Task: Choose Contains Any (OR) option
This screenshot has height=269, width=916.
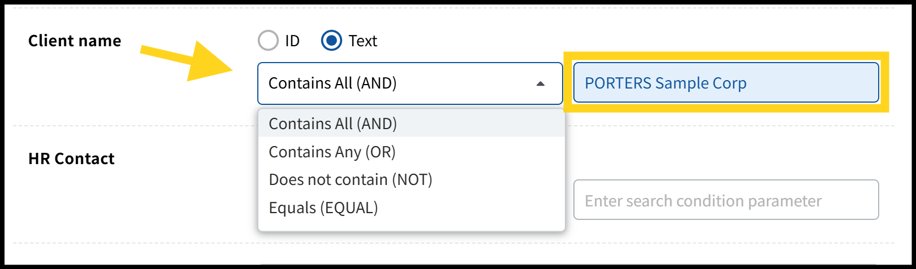Action: point(332,152)
